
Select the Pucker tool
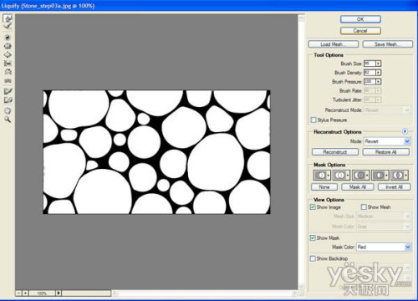point(8,46)
